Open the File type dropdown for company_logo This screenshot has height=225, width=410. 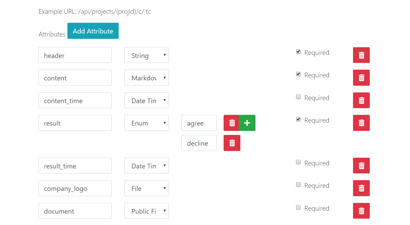coord(147,188)
